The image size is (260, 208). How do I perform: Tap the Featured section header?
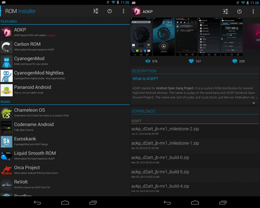[9, 21]
